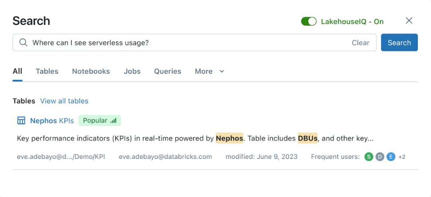This screenshot has width=431, height=197.
Task: Click the green S user avatar
Action: (x=369, y=157)
